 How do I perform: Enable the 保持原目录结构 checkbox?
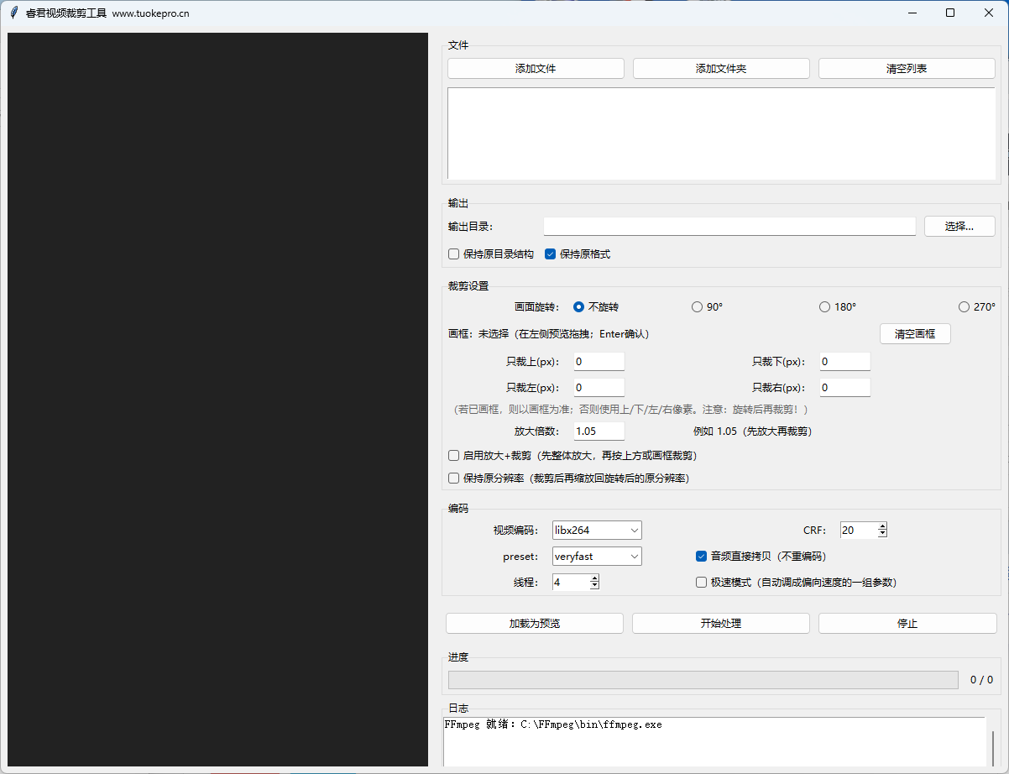click(x=454, y=254)
